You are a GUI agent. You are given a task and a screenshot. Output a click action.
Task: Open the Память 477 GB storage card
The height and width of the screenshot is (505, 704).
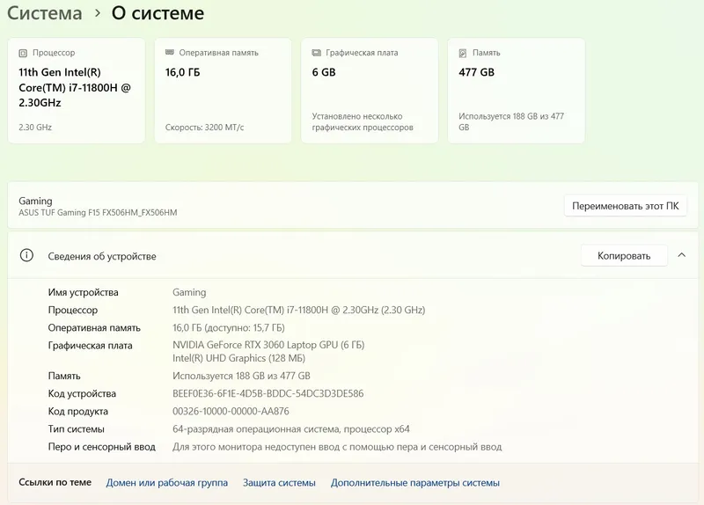[x=517, y=91]
